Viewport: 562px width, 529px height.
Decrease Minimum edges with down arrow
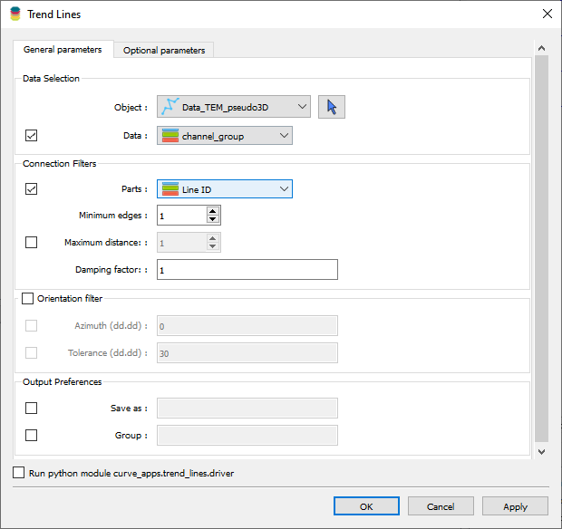click(x=213, y=220)
